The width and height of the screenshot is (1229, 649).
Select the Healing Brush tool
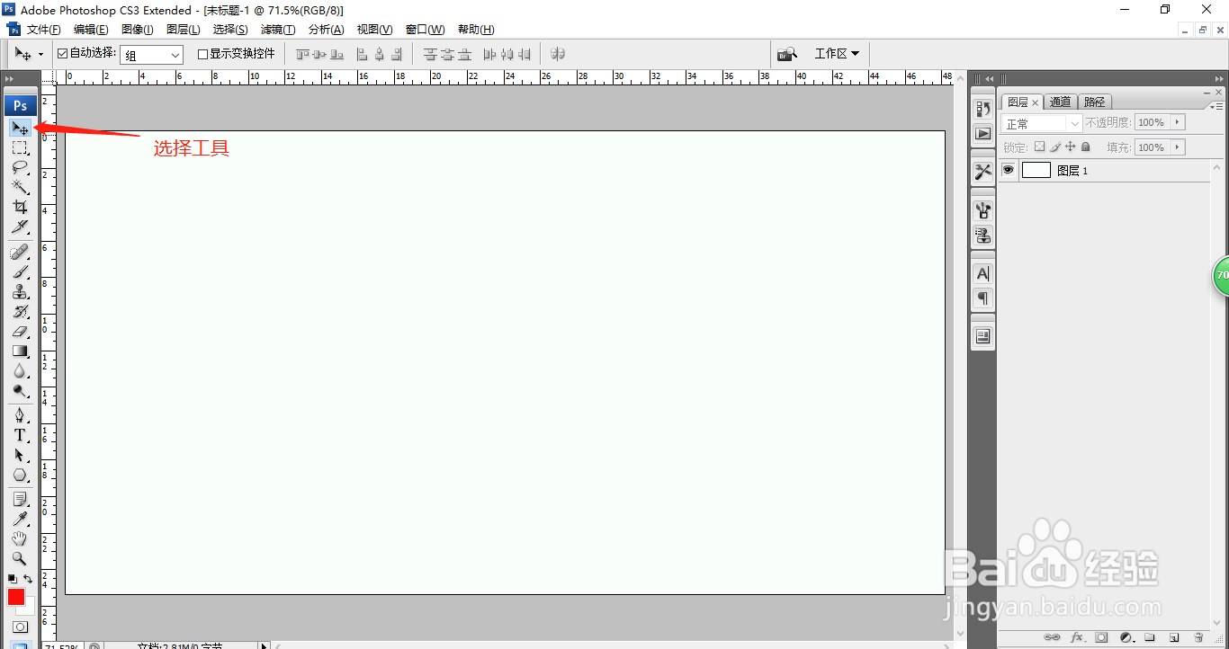click(x=20, y=252)
